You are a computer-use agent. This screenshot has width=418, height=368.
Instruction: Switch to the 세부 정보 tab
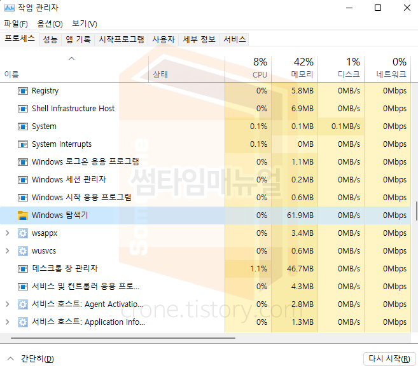(x=199, y=39)
